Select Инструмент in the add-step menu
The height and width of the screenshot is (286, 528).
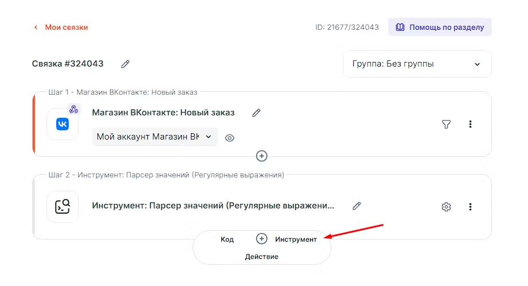tap(296, 239)
